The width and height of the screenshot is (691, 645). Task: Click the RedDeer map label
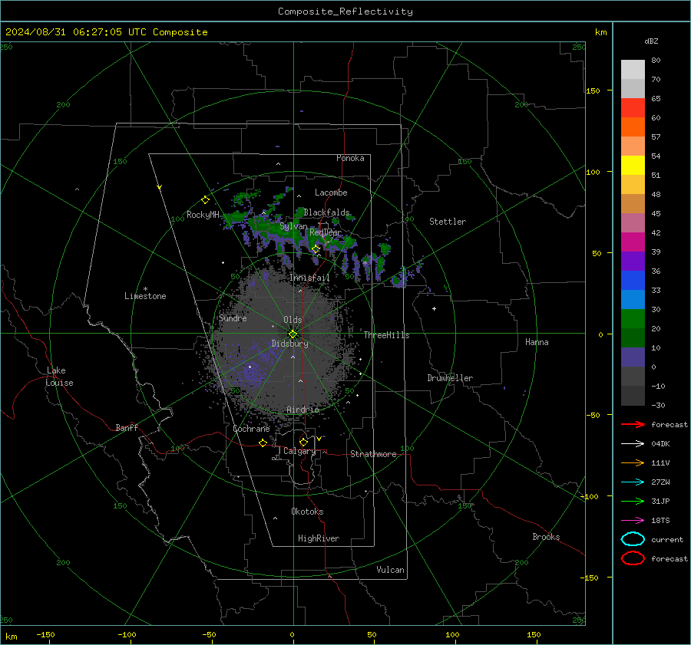coord(326,232)
